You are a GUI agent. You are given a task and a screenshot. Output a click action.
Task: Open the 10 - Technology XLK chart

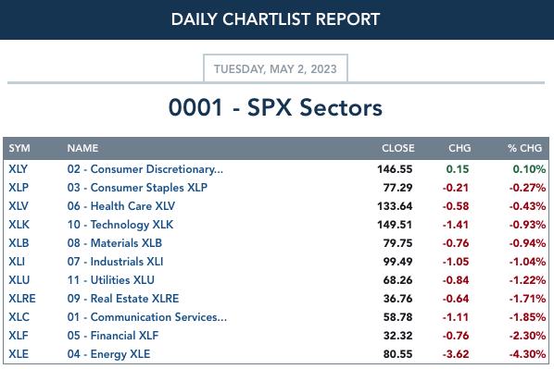click(x=120, y=225)
